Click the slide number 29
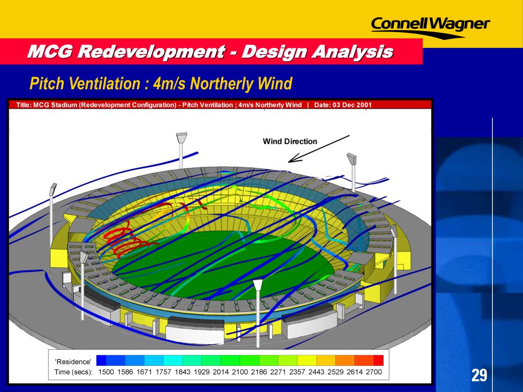523x392 pixels. coord(479,375)
